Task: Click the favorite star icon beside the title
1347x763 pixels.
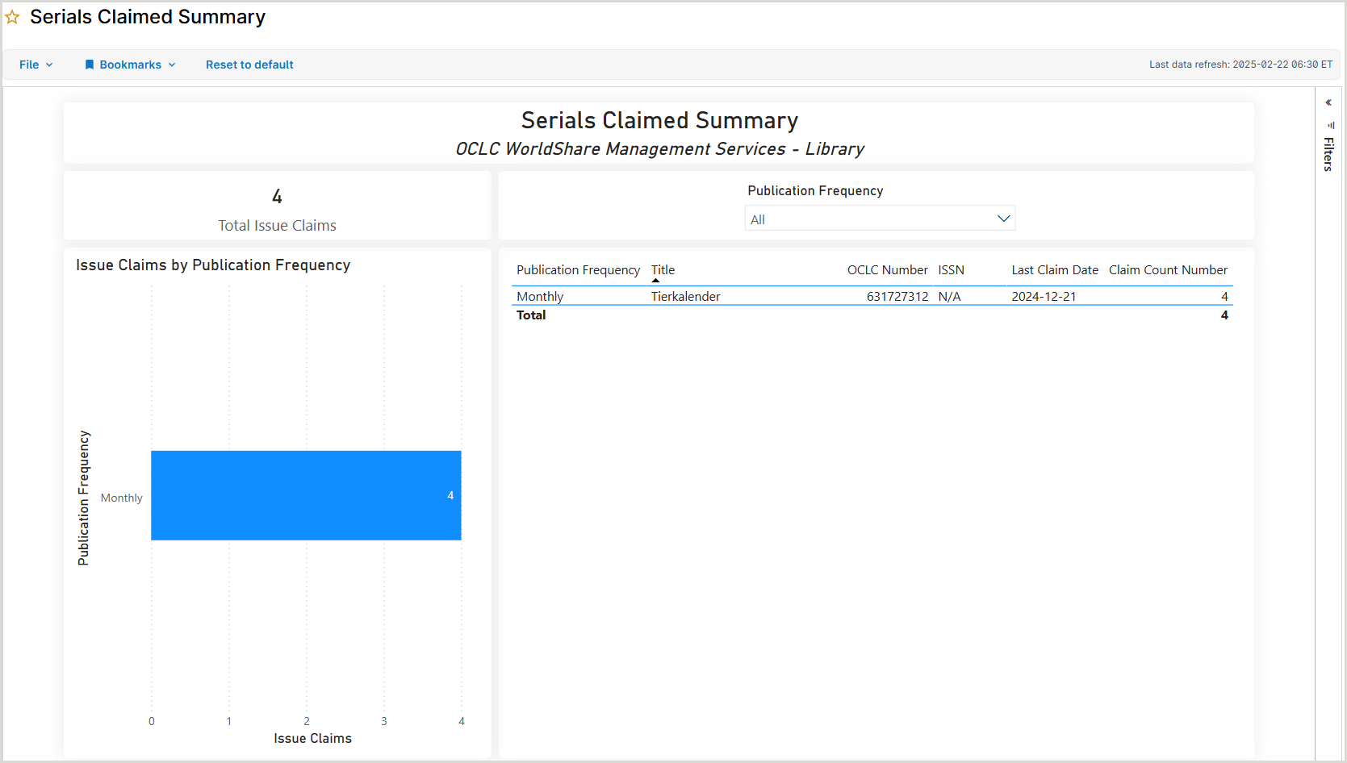Action: click(12, 17)
